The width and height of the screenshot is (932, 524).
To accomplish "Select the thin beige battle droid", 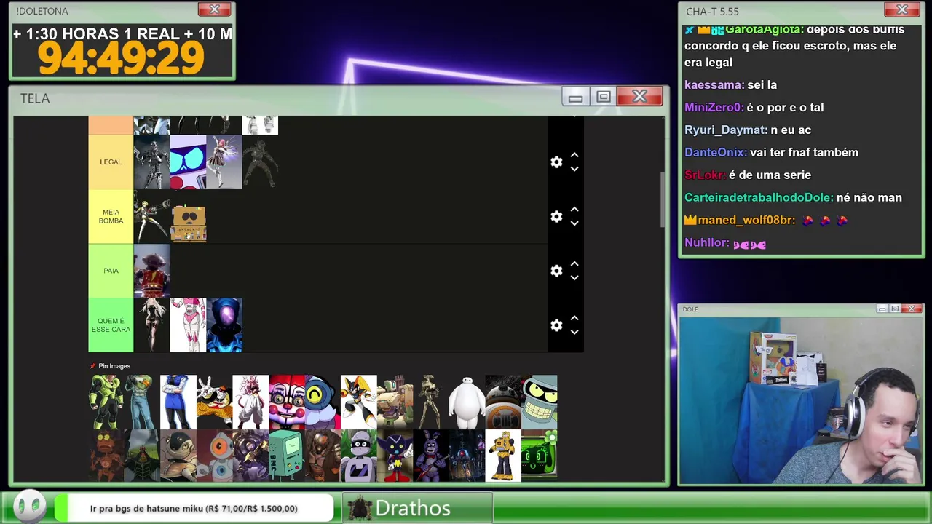I will point(431,402).
